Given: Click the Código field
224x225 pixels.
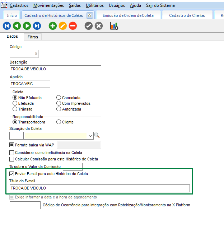Looking at the screenshot, I should point(24,54).
